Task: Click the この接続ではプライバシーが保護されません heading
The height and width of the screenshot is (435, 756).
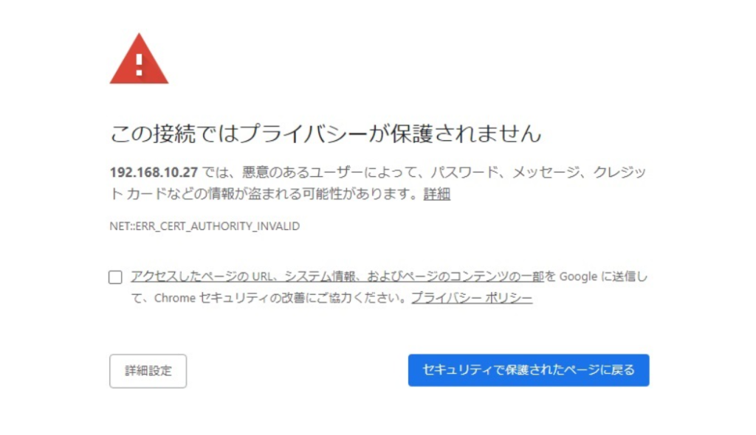Action: [x=326, y=133]
